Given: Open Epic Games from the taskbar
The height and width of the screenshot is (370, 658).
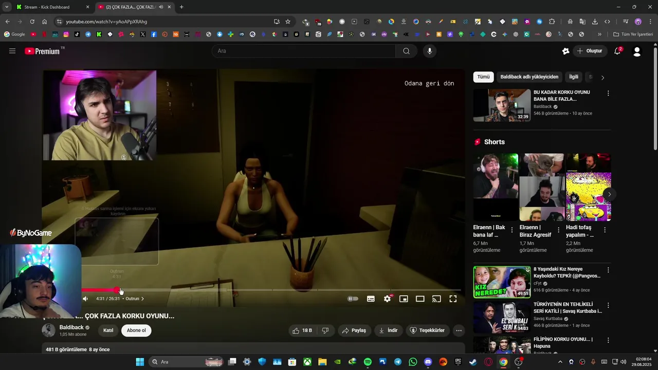Looking at the screenshot, I should 458,362.
